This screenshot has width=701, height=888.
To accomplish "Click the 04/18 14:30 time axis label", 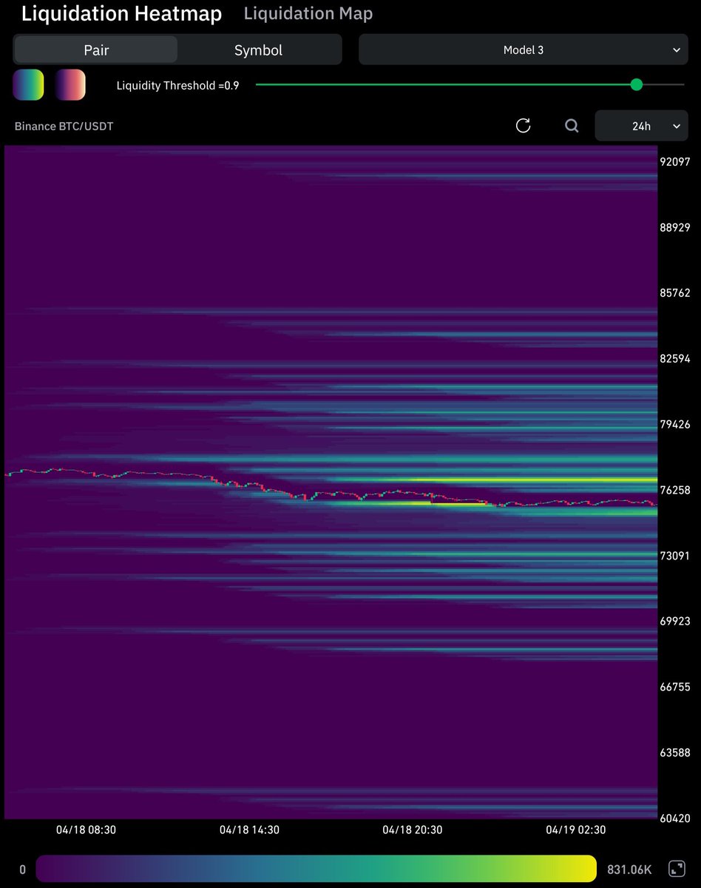I will pos(249,830).
